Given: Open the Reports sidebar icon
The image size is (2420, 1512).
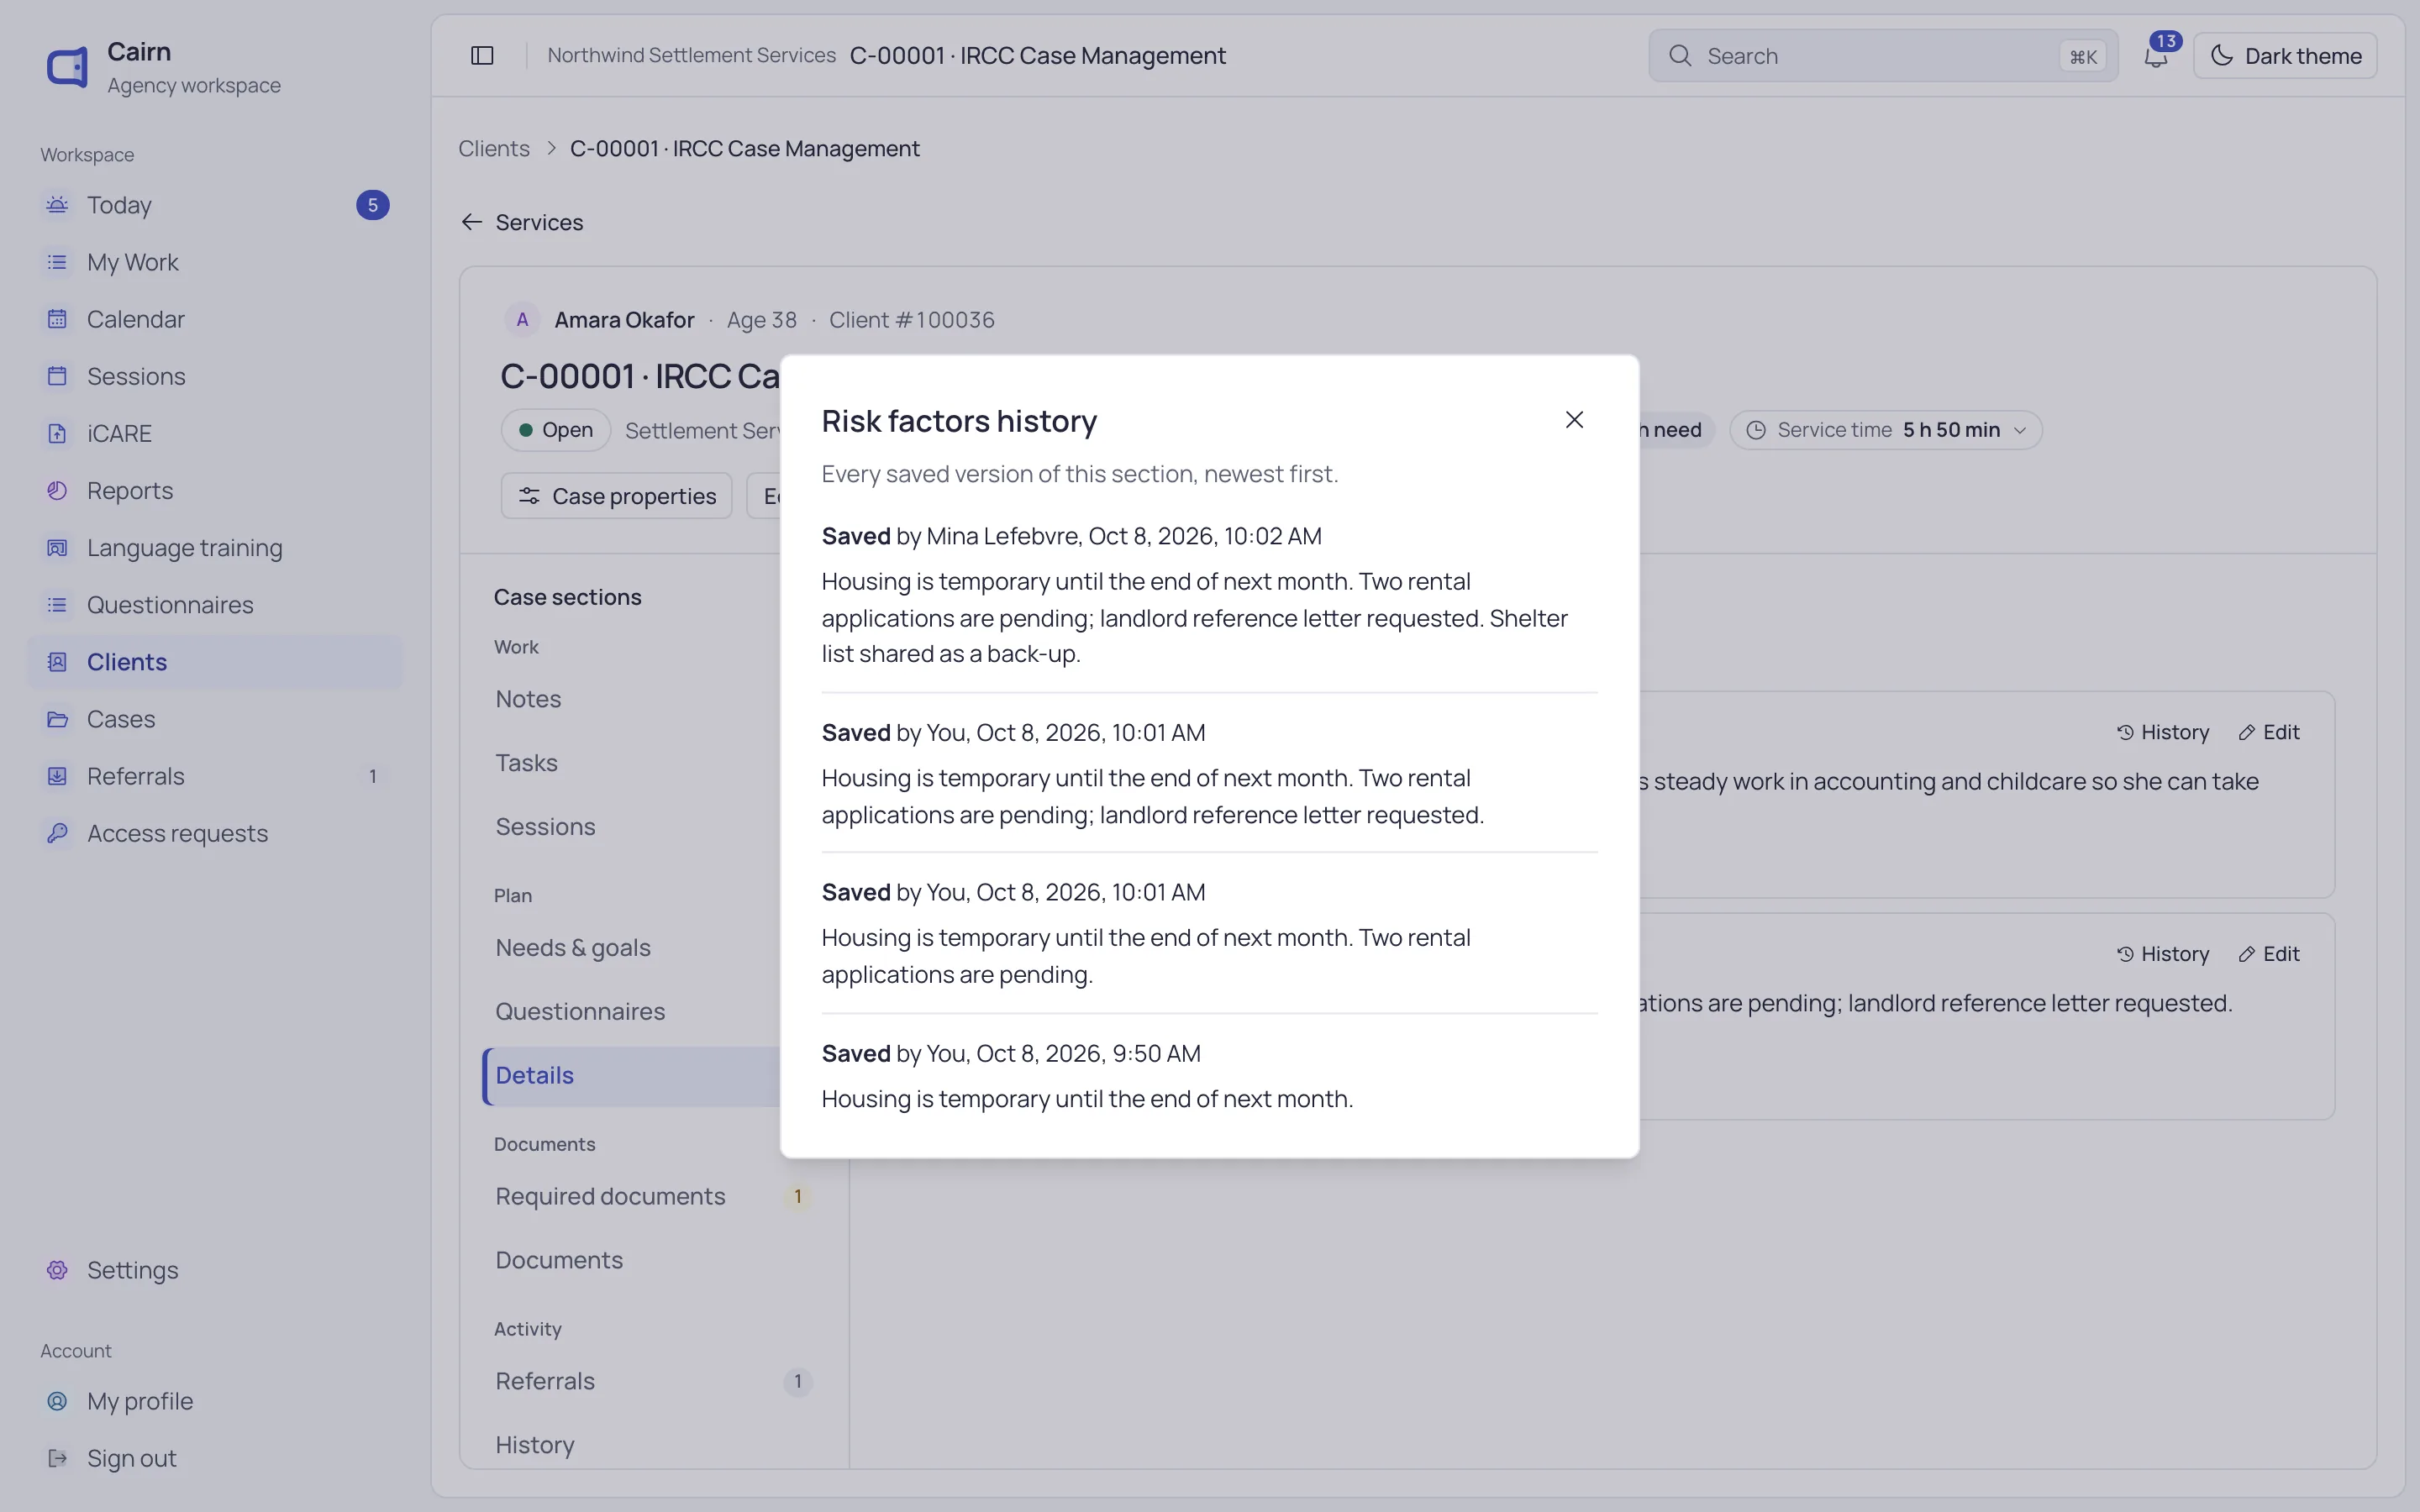Looking at the screenshot, I should [57, 490].
